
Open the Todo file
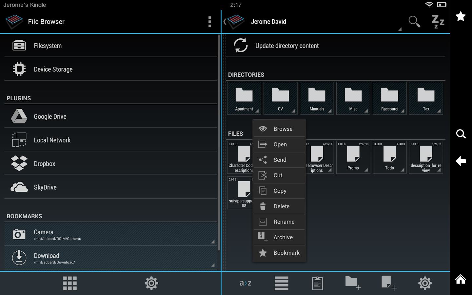point(390,157)
